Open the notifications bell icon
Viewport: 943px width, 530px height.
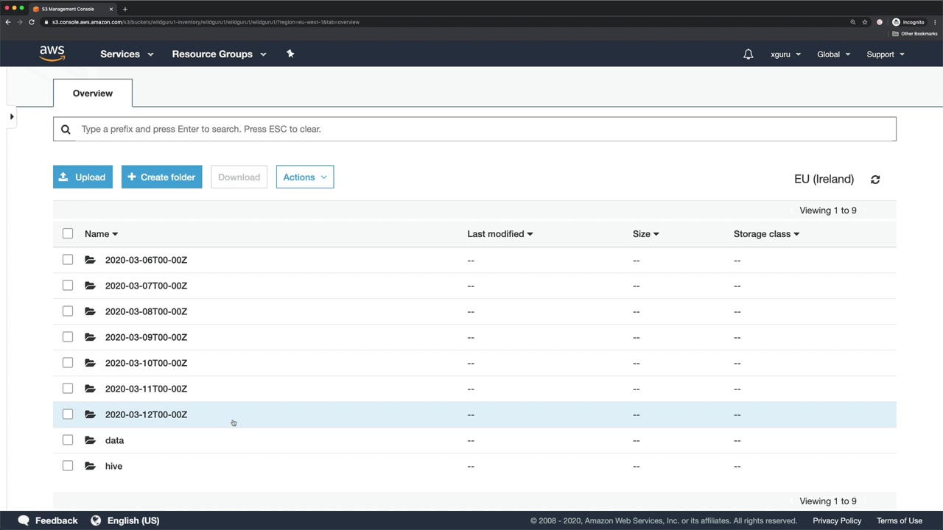pos(748,54)
